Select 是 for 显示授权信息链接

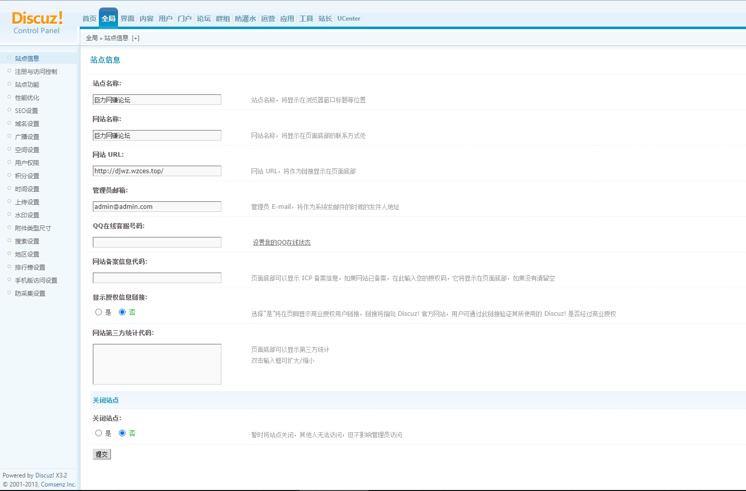[x=99, y=312]
